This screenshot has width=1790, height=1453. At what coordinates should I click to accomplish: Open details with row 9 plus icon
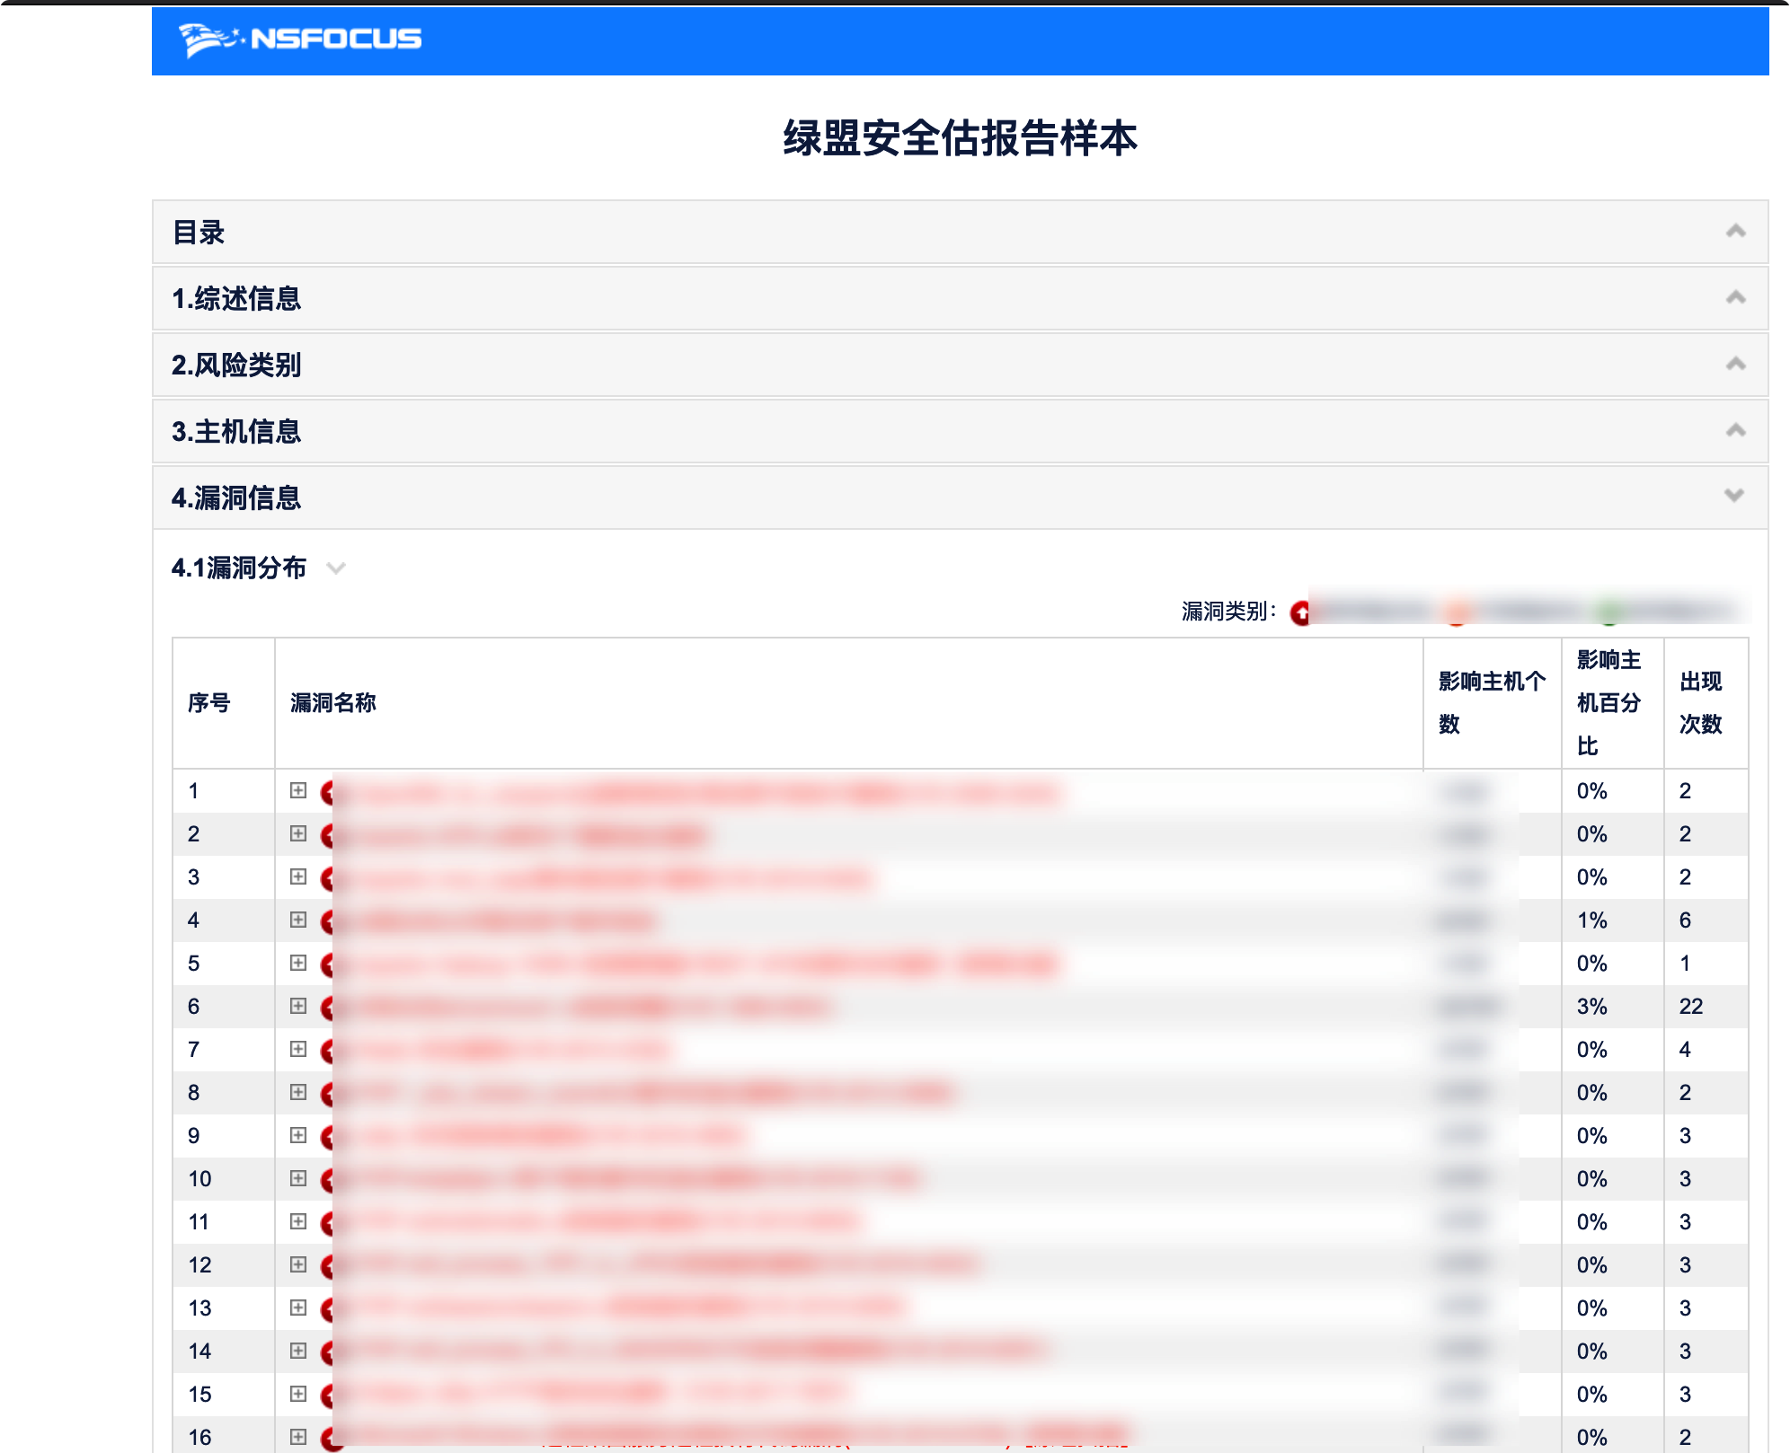(x=298, y=1135)
